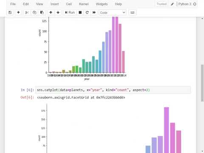Run the selected cell
This screenshot has width=204, height=153.
tap(70, 12)
